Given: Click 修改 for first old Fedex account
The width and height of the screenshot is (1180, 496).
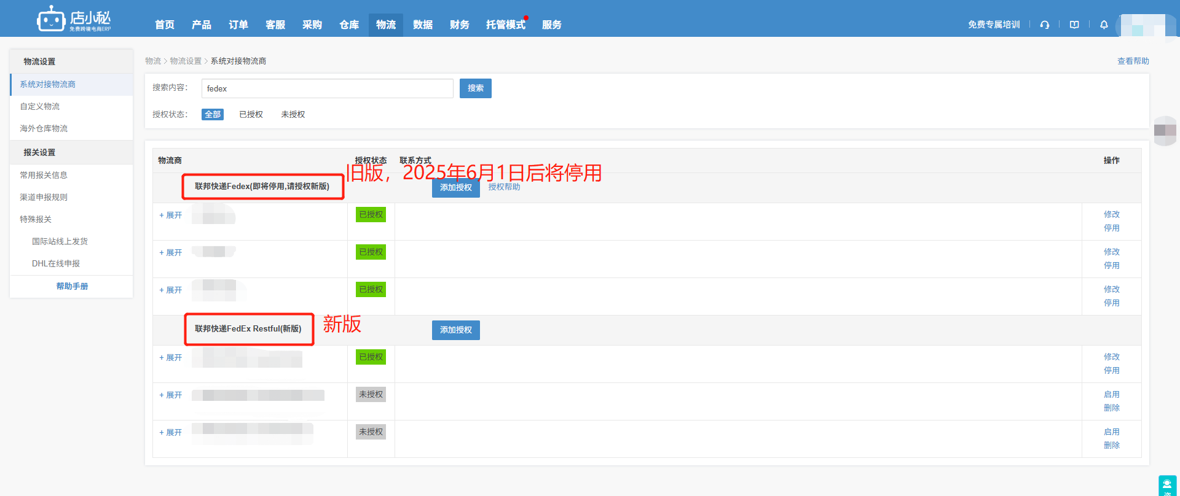Looking at the screenshot, I should 1112,215.
